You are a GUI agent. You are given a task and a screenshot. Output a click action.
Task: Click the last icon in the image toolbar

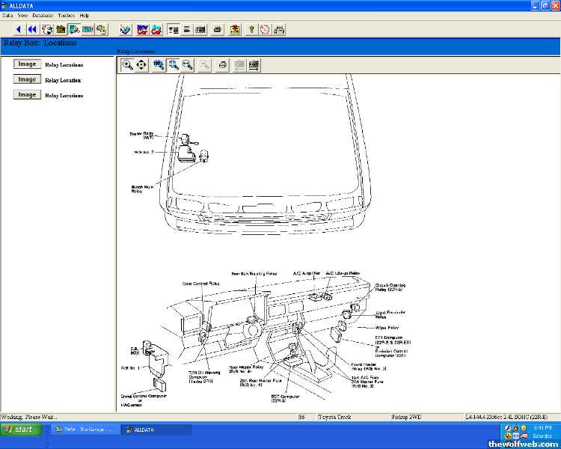click(x=254, y=65)
